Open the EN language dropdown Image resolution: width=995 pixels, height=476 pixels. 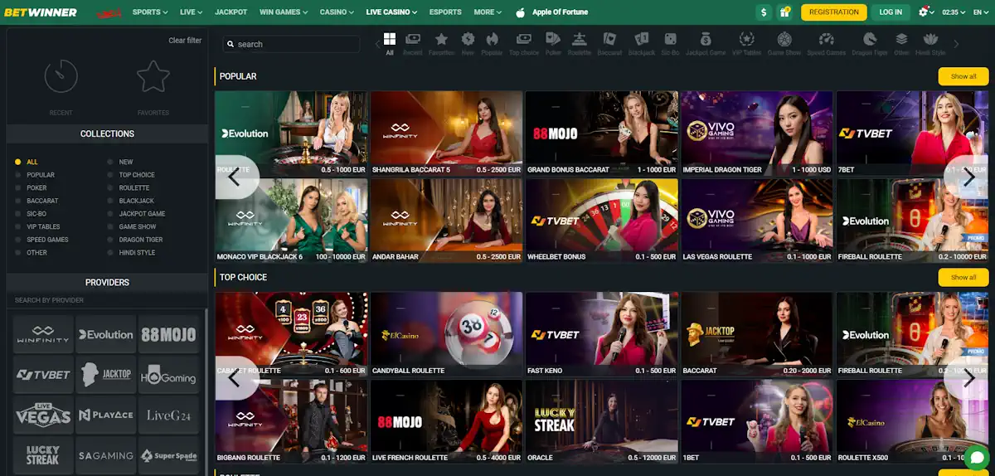(980, 12)
